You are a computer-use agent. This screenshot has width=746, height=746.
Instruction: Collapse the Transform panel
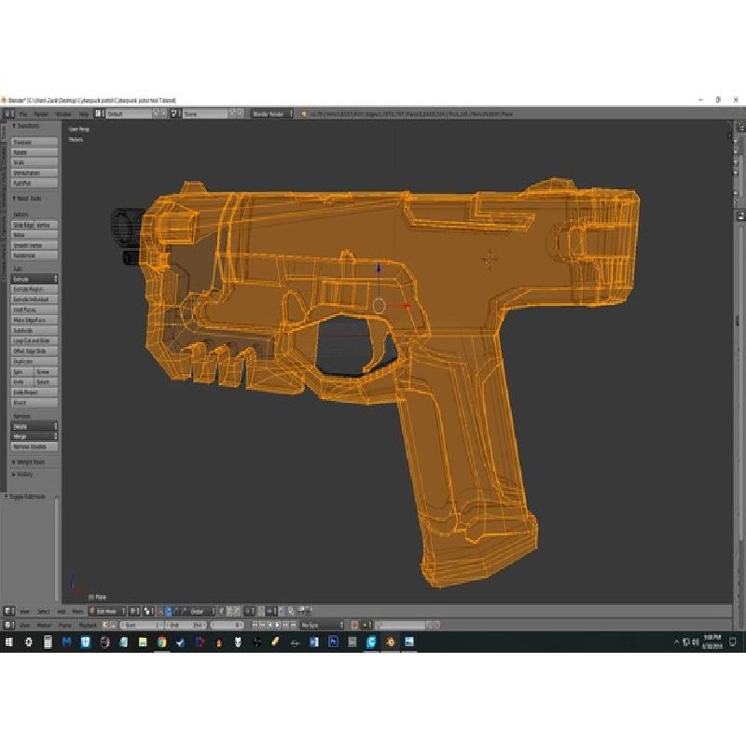(x=26, y=126)
